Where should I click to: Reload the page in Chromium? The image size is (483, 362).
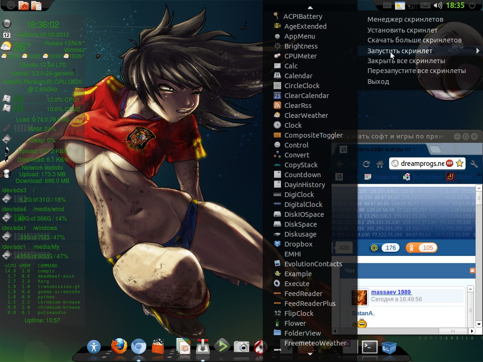[x=366, y=164]
